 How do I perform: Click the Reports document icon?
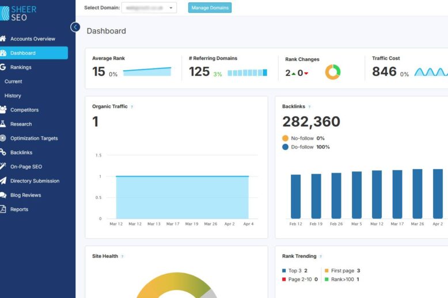3,209
